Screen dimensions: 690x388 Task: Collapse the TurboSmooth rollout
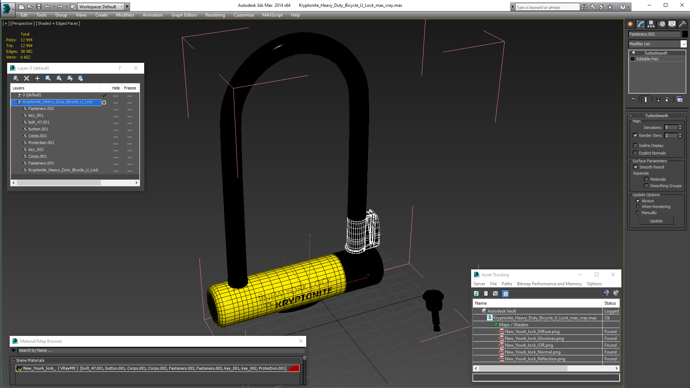click(x=631, y=116)
